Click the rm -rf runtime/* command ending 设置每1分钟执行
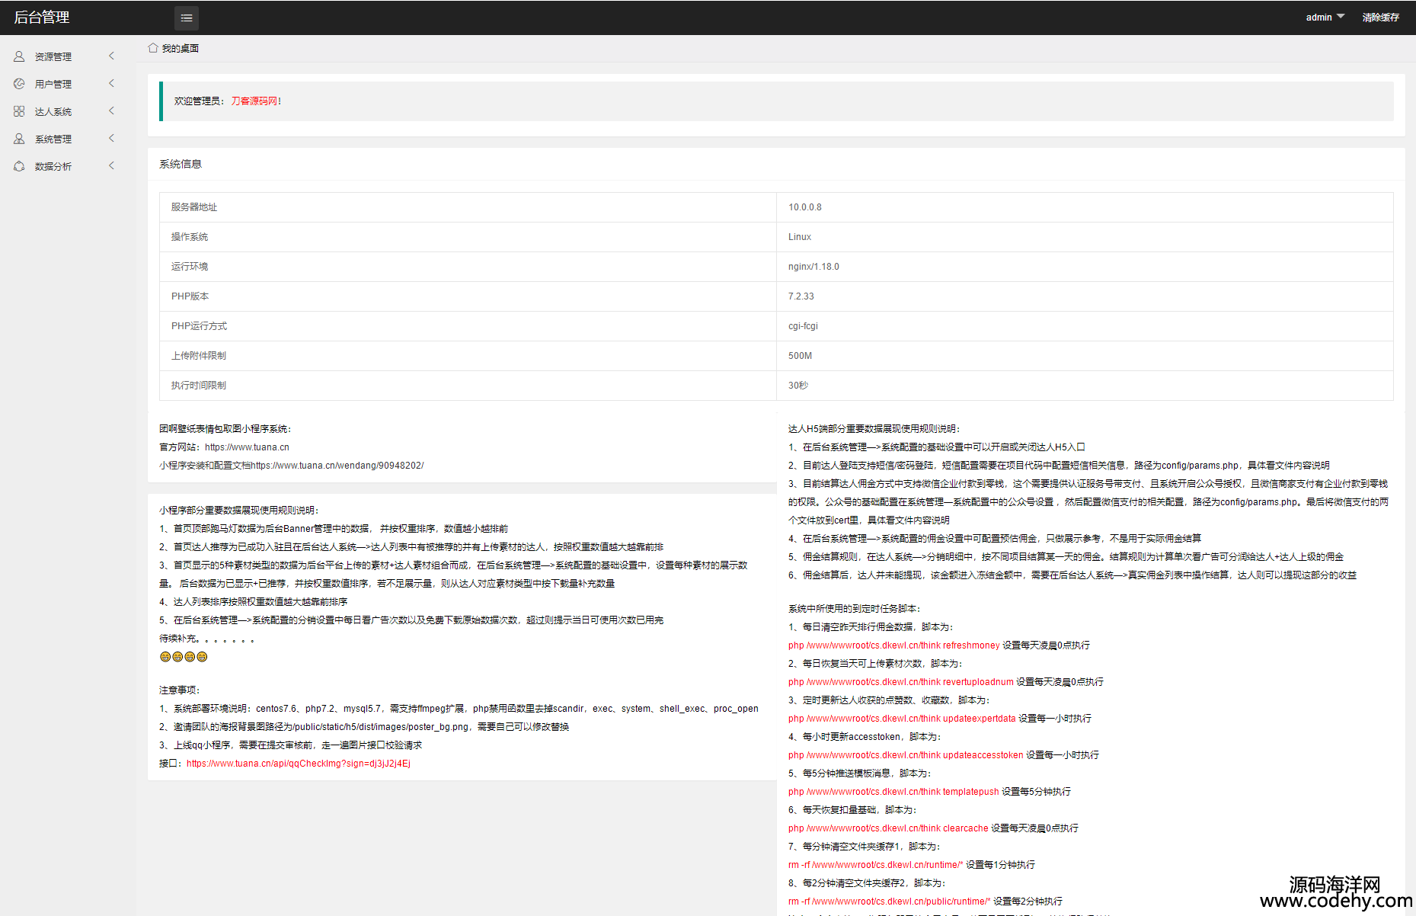 [912, 865]
